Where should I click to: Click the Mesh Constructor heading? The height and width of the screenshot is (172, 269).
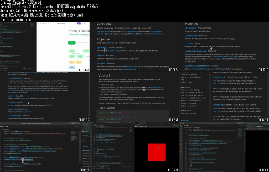(105, 24)
